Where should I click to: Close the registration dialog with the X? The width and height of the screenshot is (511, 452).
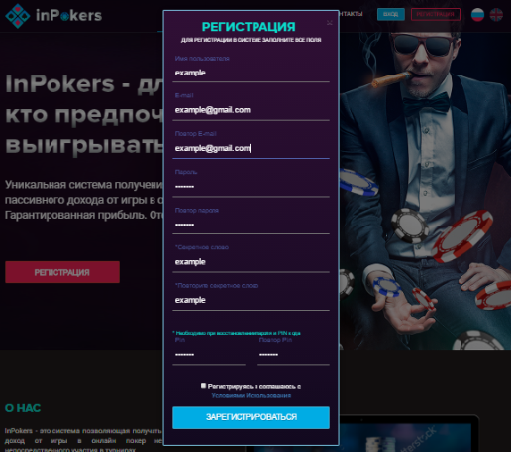click(x=330, y=23)
